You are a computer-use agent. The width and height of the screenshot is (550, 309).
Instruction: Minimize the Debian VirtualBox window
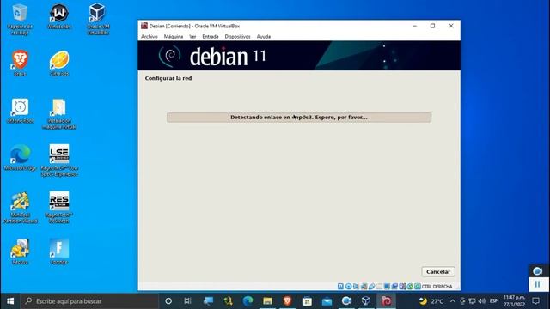[x=414, y=26]
